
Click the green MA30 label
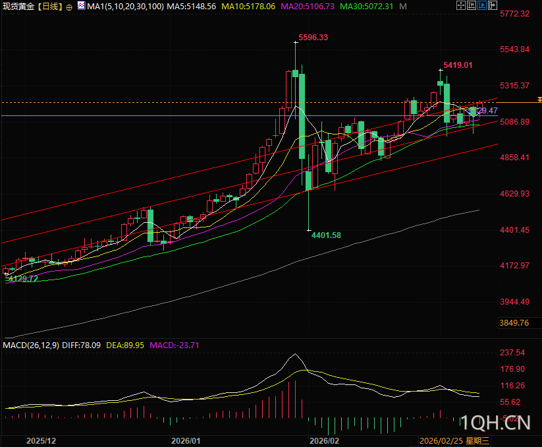coord(371,7)
